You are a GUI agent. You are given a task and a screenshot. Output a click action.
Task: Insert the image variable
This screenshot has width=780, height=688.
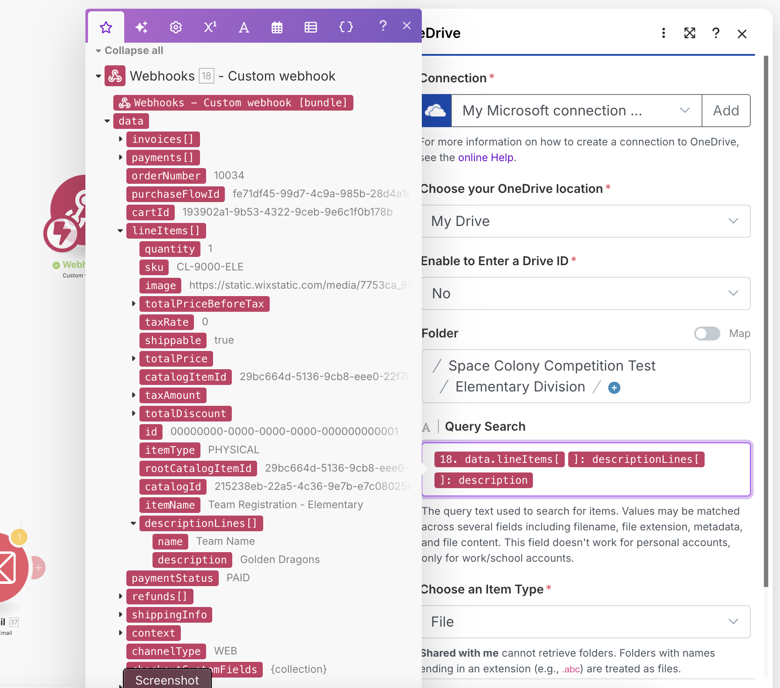pos(160,286)
